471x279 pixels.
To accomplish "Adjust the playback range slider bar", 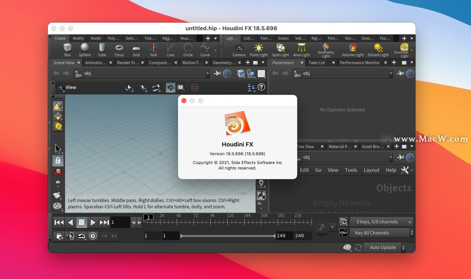I will coord(228,236).
